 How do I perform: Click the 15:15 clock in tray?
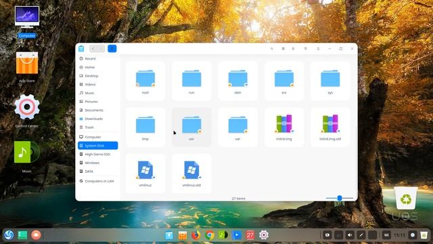coord(400,235)
